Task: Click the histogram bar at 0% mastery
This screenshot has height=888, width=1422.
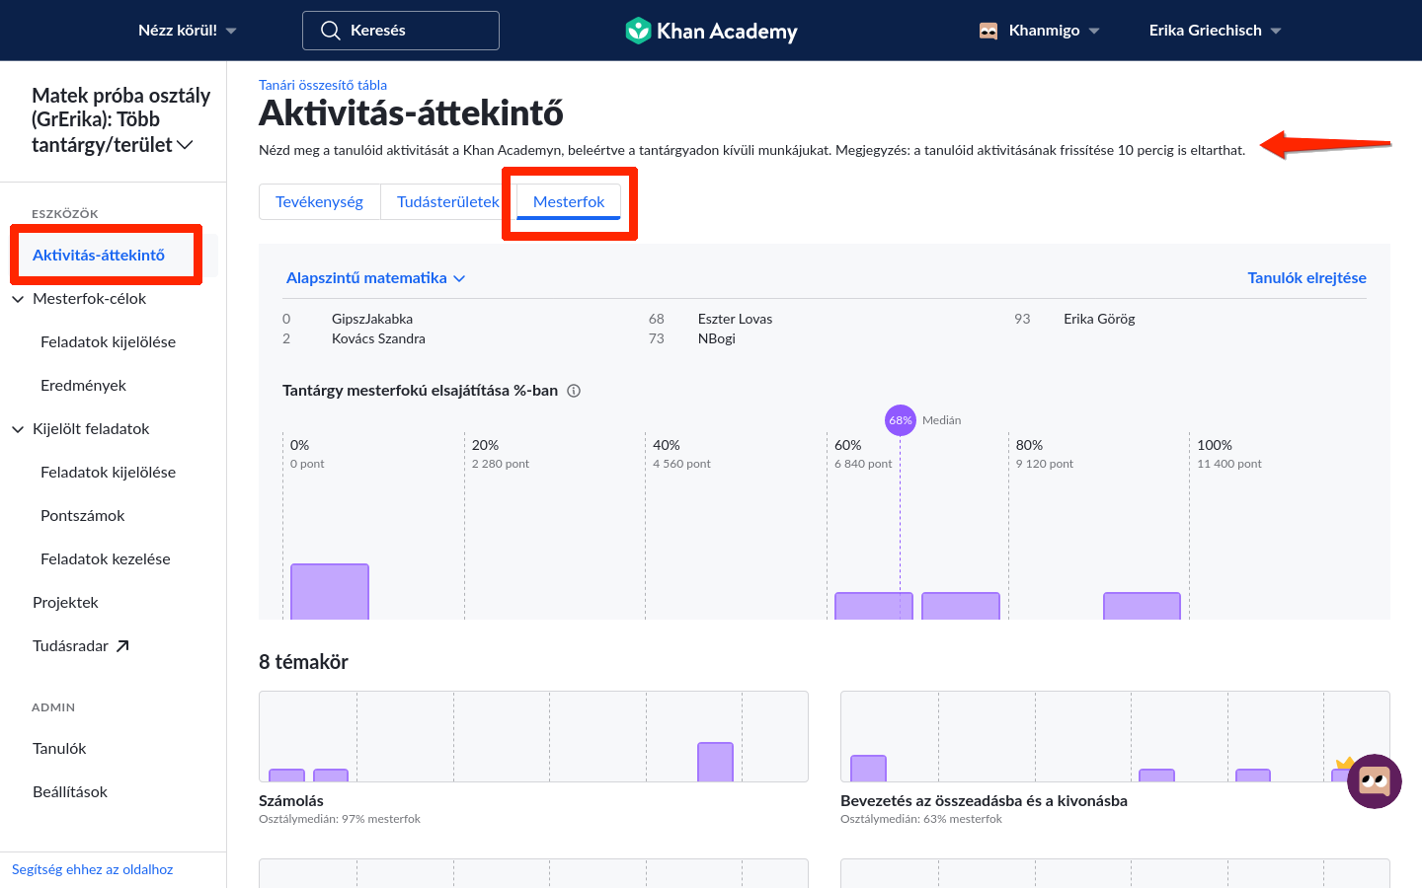Action: point(330,592)
